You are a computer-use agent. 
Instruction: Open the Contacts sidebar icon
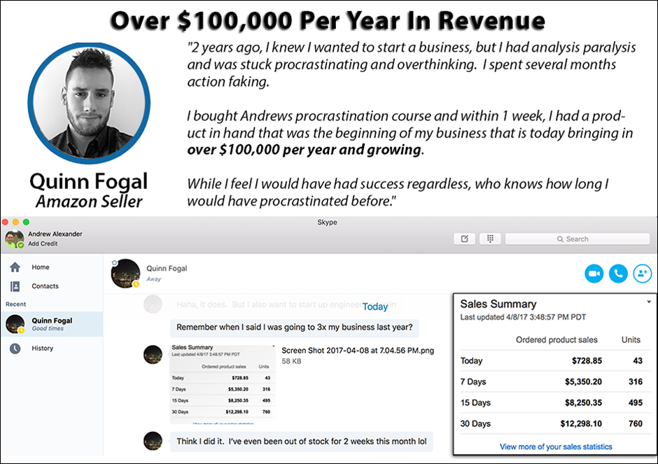pyautogui.click(x=15, y=286)
